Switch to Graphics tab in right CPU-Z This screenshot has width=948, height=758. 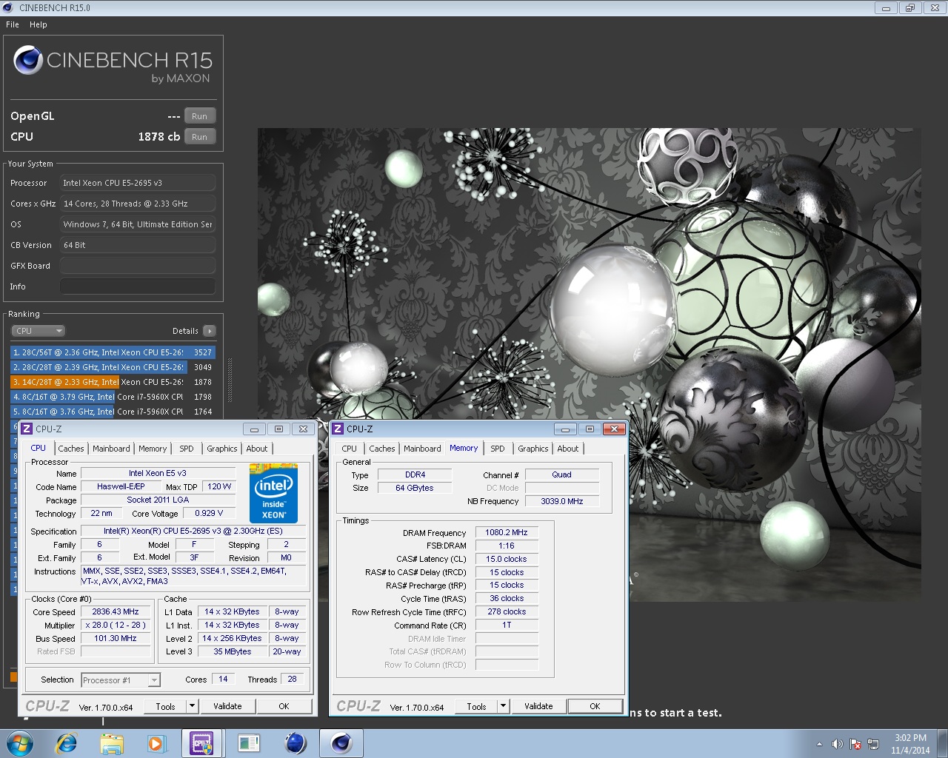(x=533, y=449)
